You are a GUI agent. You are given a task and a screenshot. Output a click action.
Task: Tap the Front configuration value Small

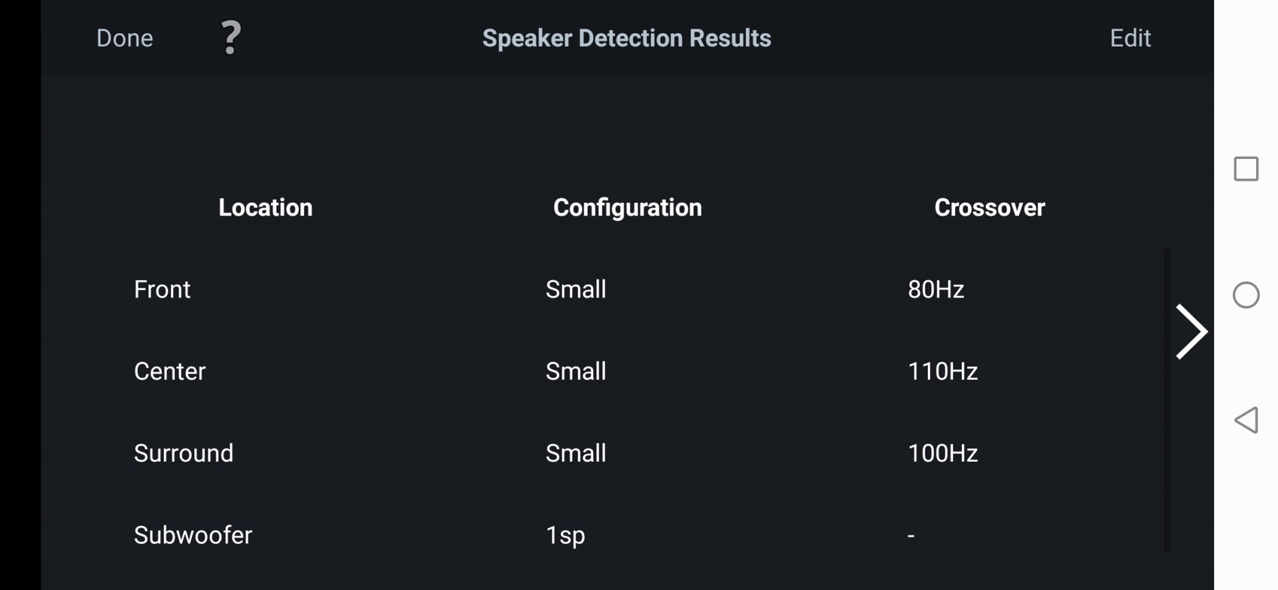[x=576, y=289]
